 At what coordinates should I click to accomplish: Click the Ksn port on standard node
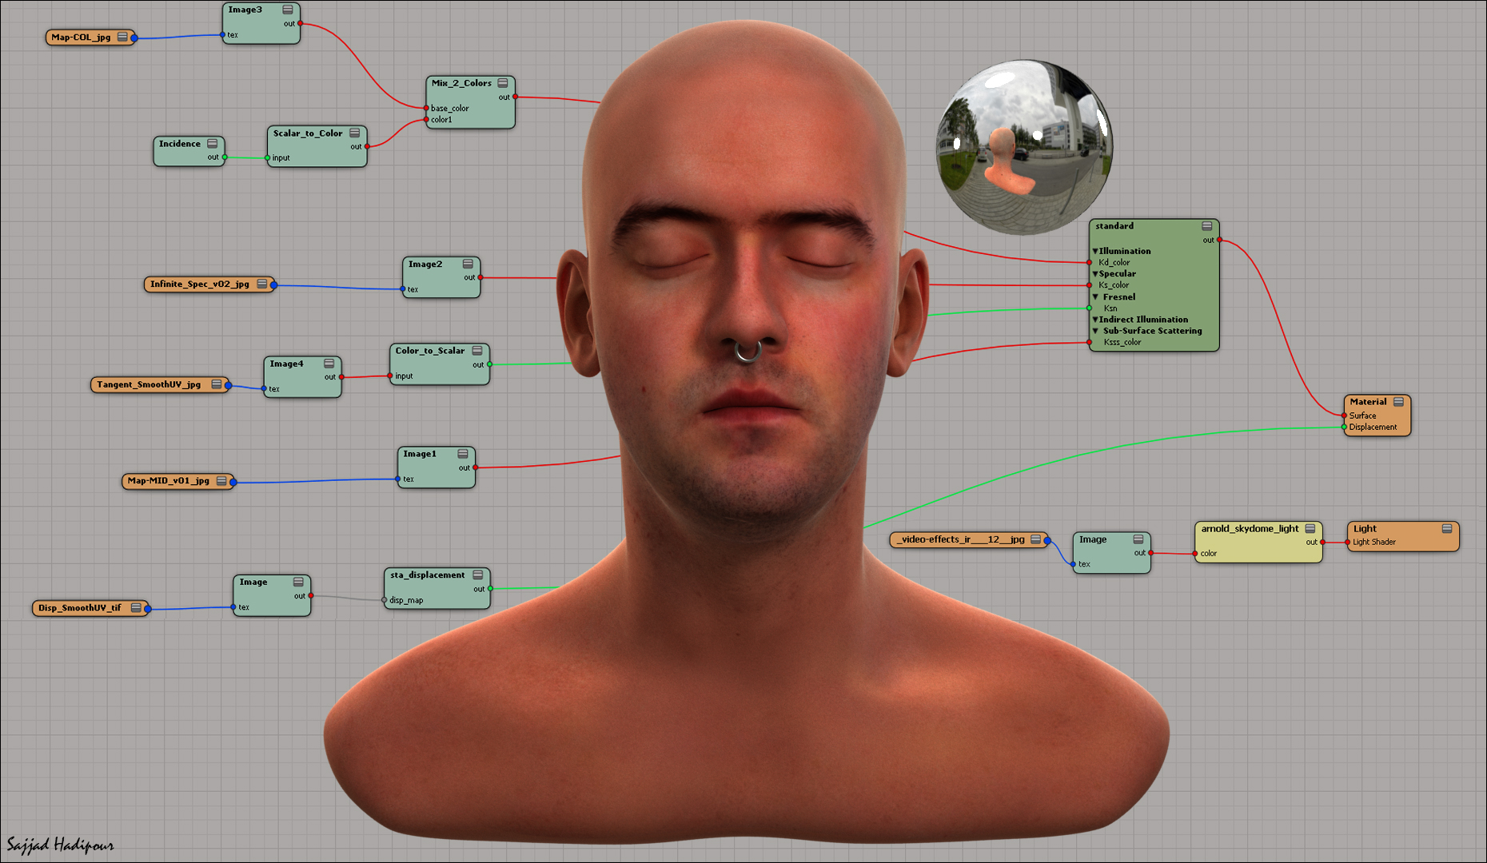click(1089, 308)
